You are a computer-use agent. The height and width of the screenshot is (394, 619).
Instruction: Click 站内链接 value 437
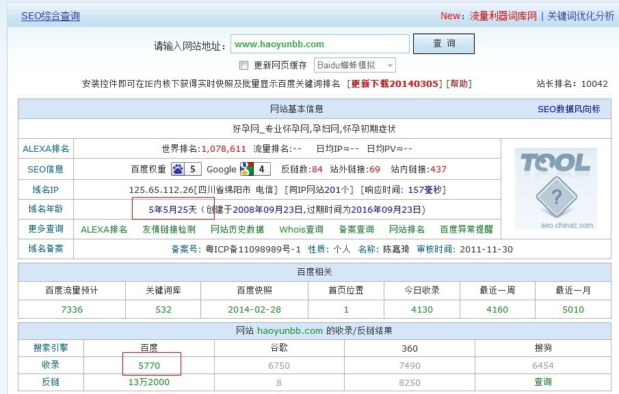click(x=438, y=170)
